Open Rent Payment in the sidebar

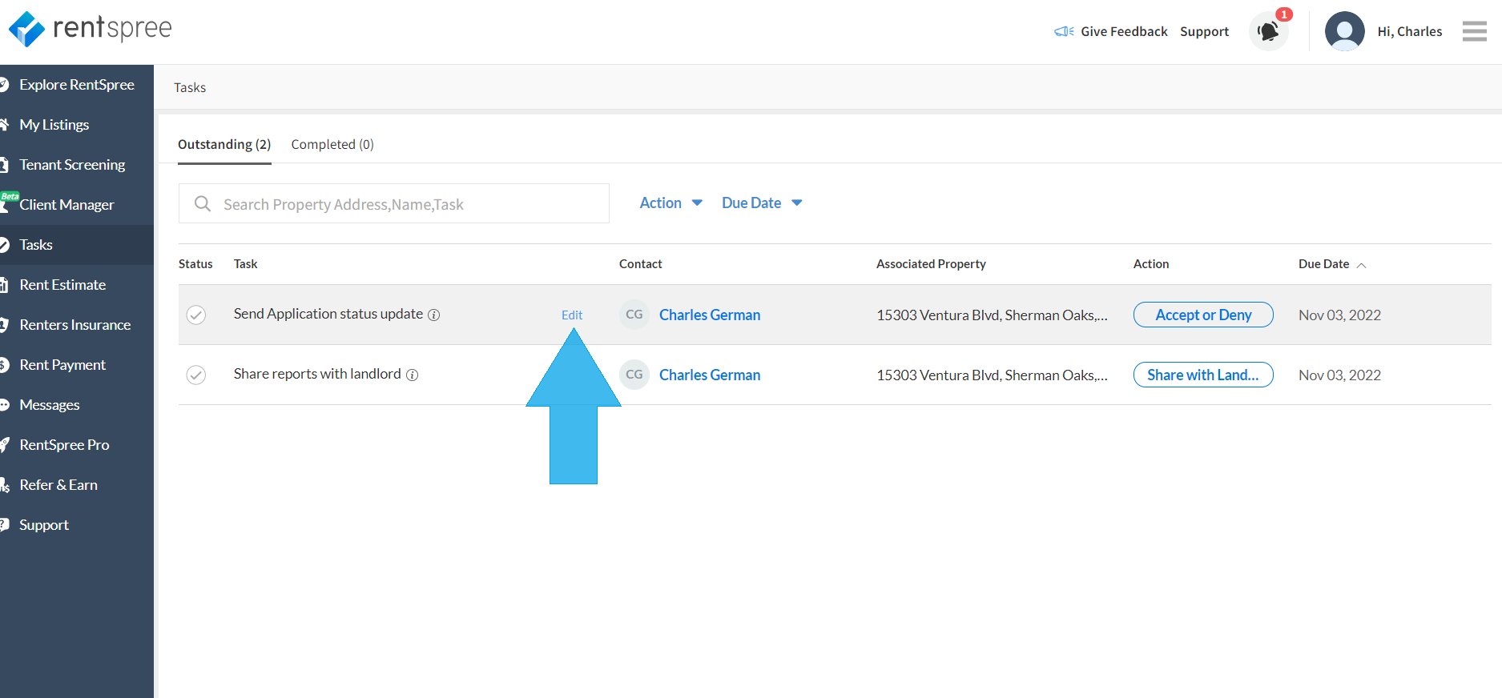click(77, 365)
